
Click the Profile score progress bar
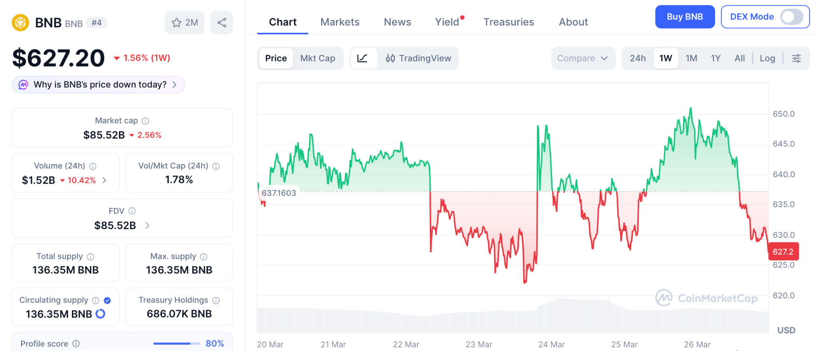176,343
